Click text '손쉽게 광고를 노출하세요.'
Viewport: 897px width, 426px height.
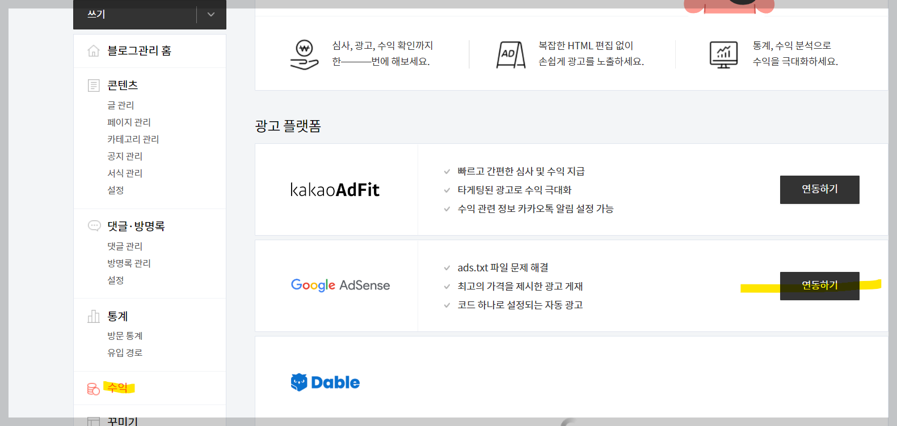(591, 62)
